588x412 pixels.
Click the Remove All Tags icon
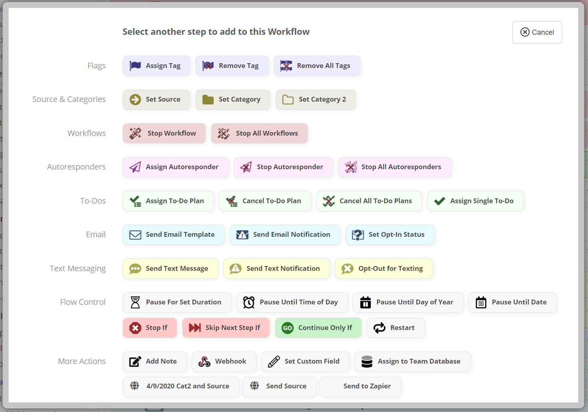286,66
